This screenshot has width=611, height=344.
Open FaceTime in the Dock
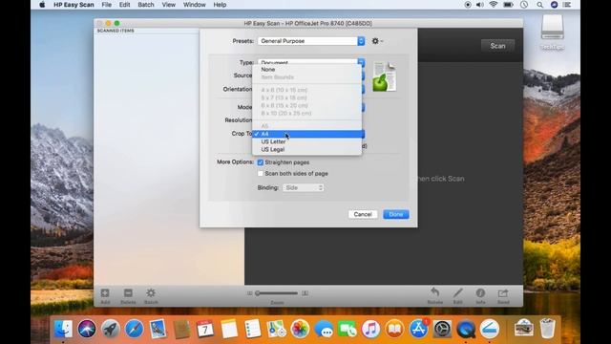tap(348, 329)
